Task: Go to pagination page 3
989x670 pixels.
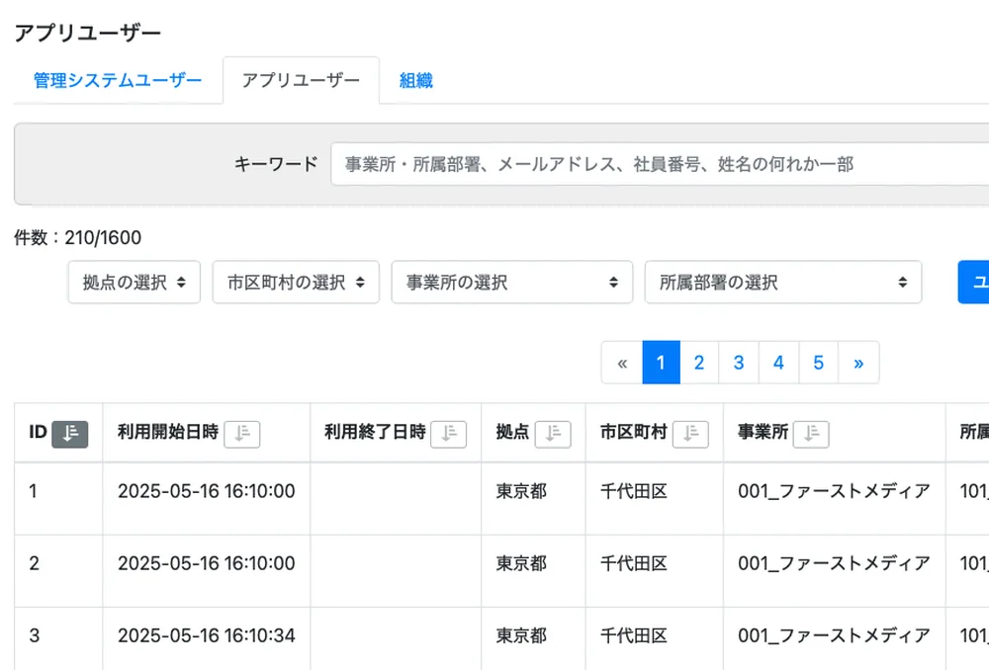Action: coord(739,363)
